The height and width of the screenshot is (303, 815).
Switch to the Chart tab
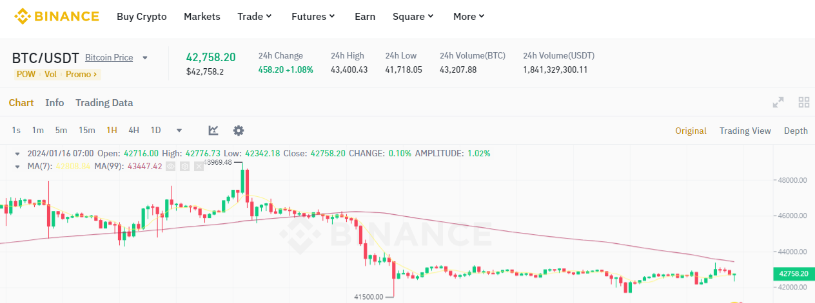(21, 103)
